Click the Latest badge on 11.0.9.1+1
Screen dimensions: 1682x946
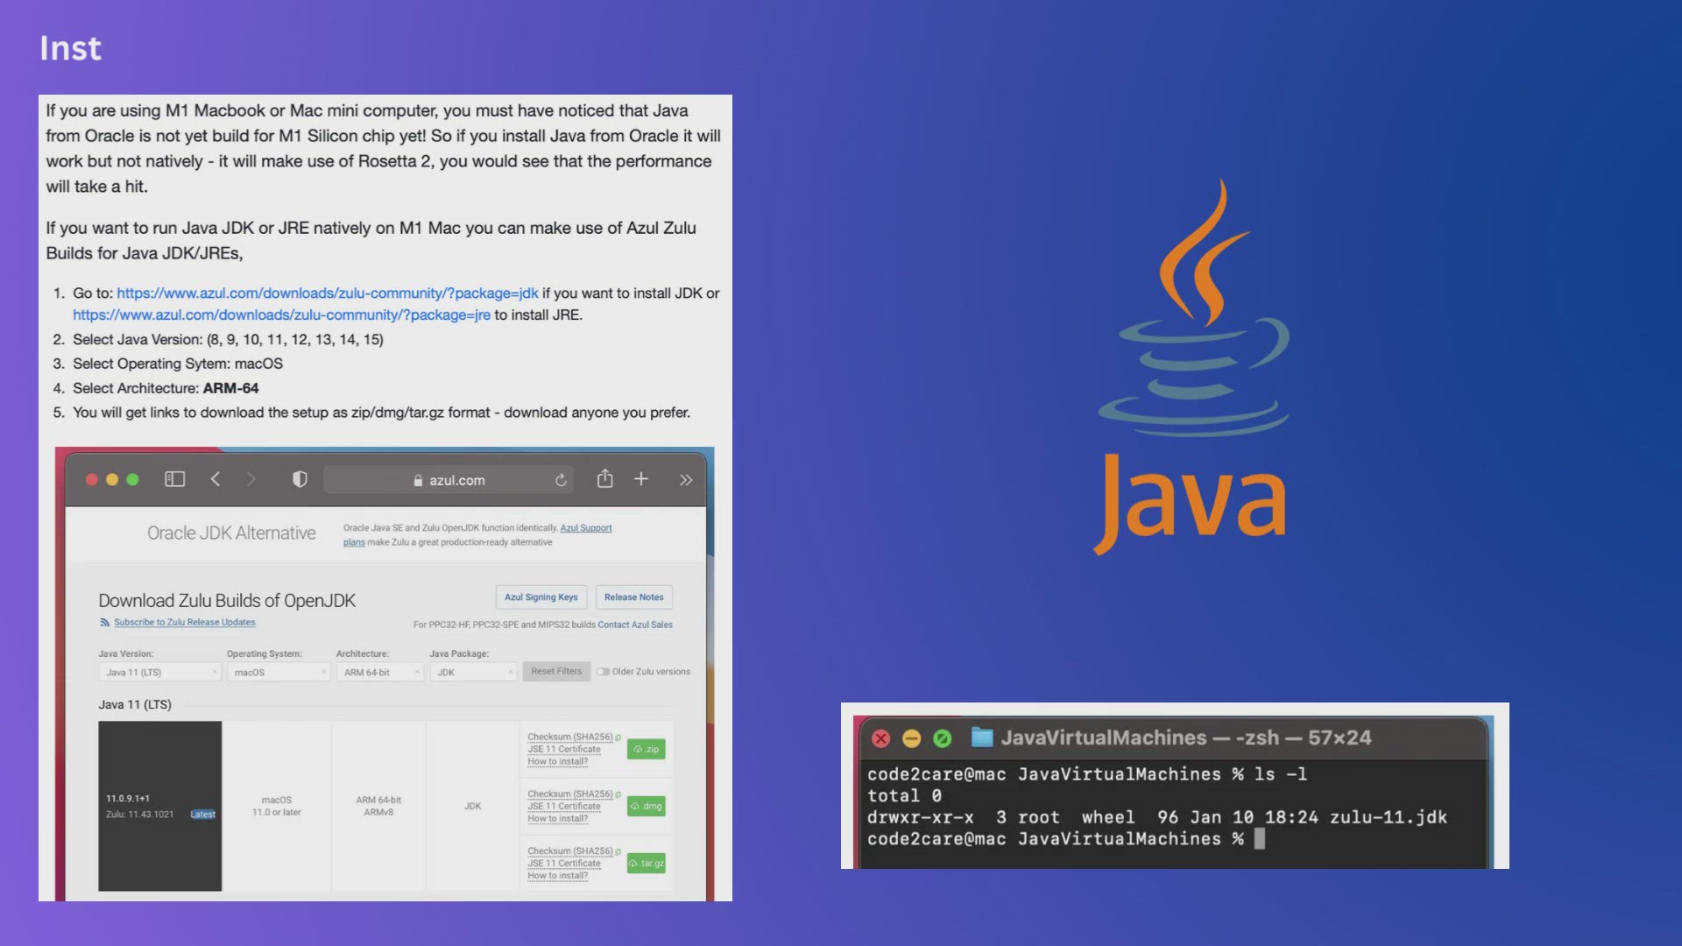(x=203, y=815)
